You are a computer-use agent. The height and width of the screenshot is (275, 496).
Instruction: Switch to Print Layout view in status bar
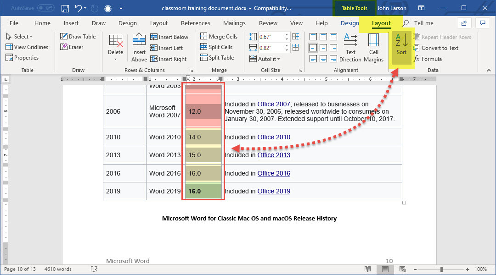click(385, 269)
